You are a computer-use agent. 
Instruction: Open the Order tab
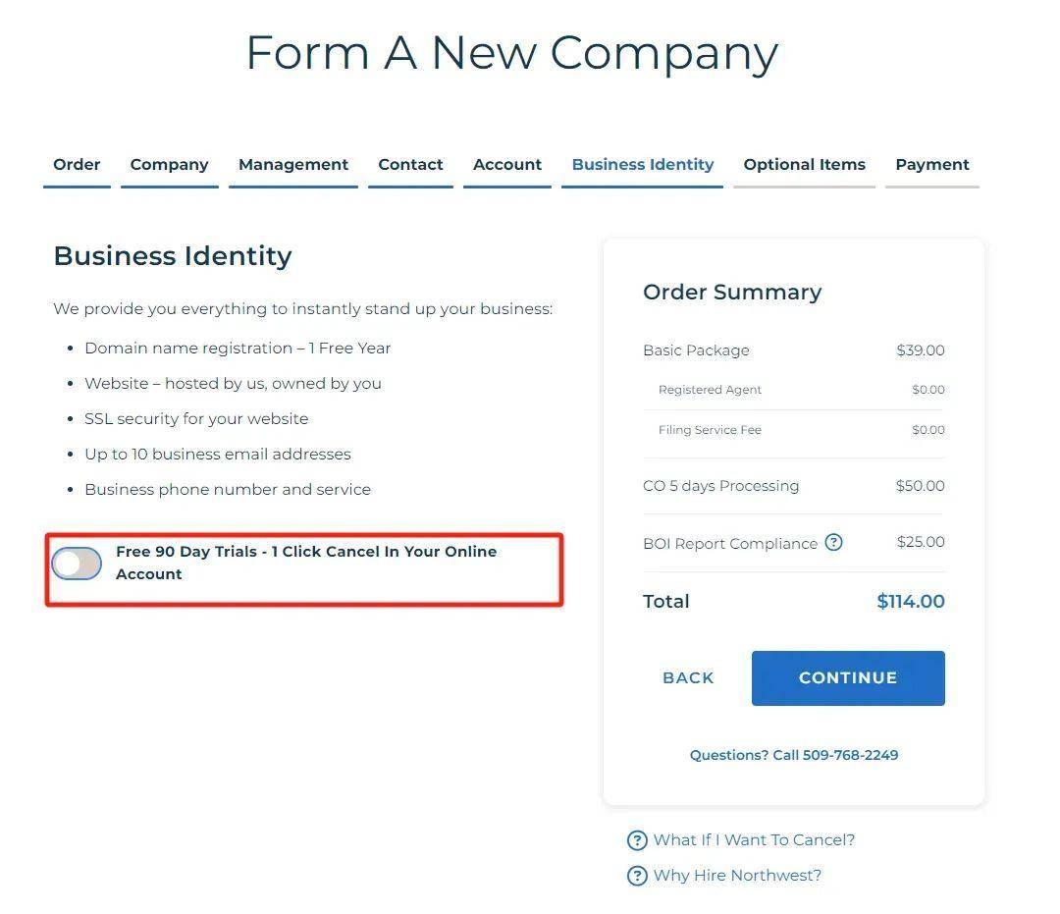tap(77, 164)
